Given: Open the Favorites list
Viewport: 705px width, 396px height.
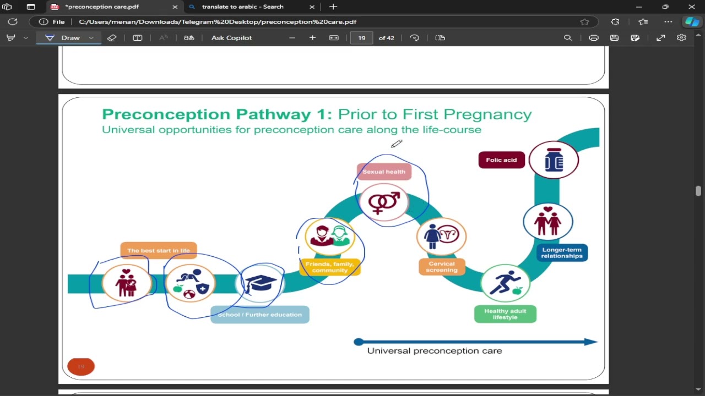Looking at the screenshot, I should click(643, 22).
